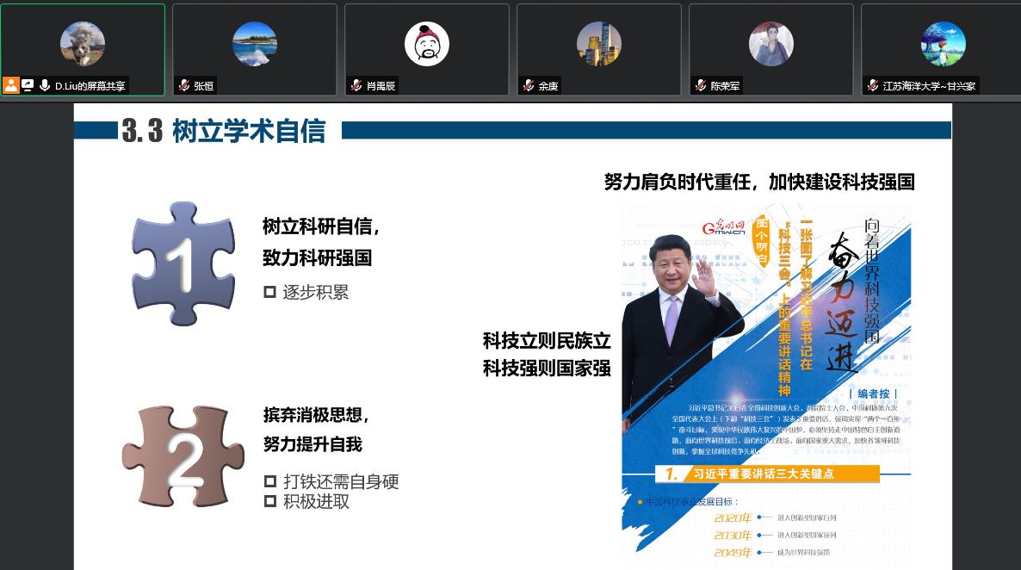Select 张恒's beach landscape avatar
Viewport: 1021px width, 570px height.
(255, 44)
